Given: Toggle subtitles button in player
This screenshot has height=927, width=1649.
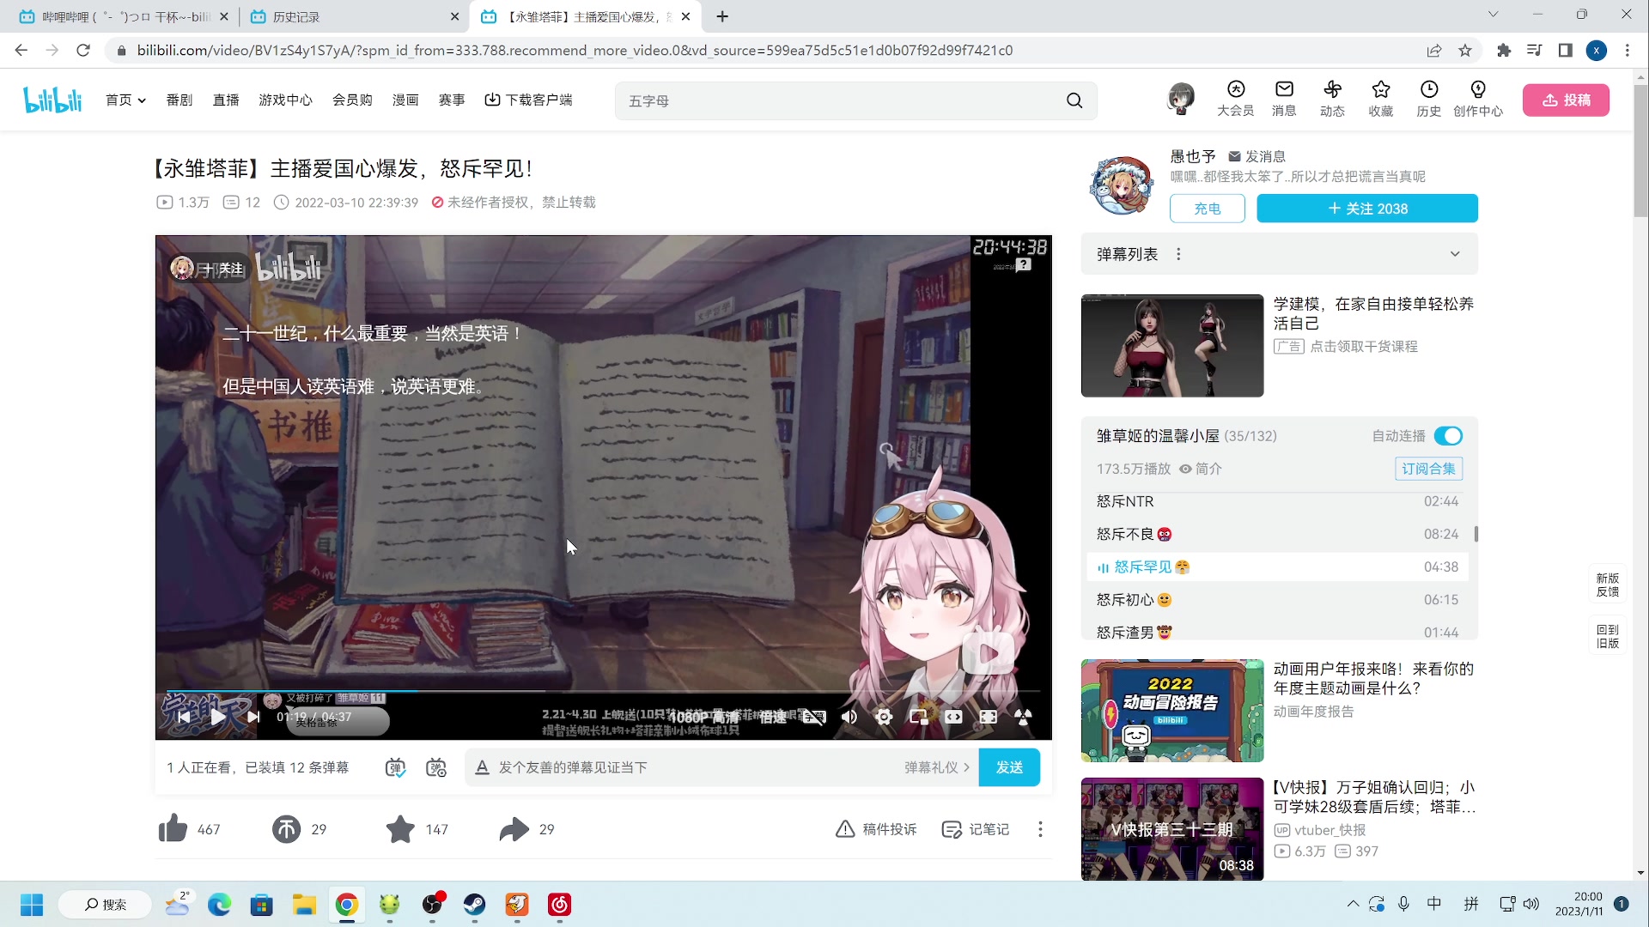Looking at the screenshot, I should [813, 717].
